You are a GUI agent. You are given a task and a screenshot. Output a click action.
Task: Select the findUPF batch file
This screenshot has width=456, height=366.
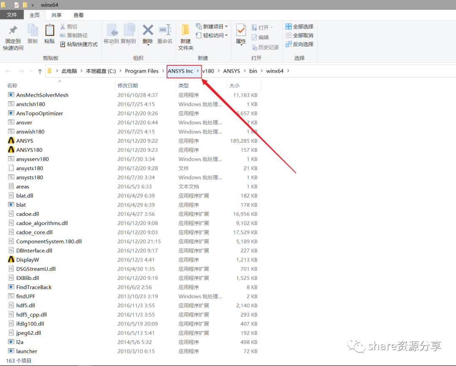click(x=26, y=296)
